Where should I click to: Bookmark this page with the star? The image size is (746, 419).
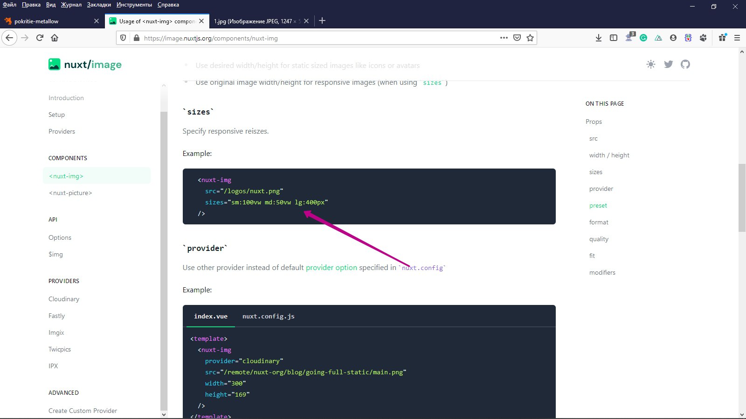point(530,38)
